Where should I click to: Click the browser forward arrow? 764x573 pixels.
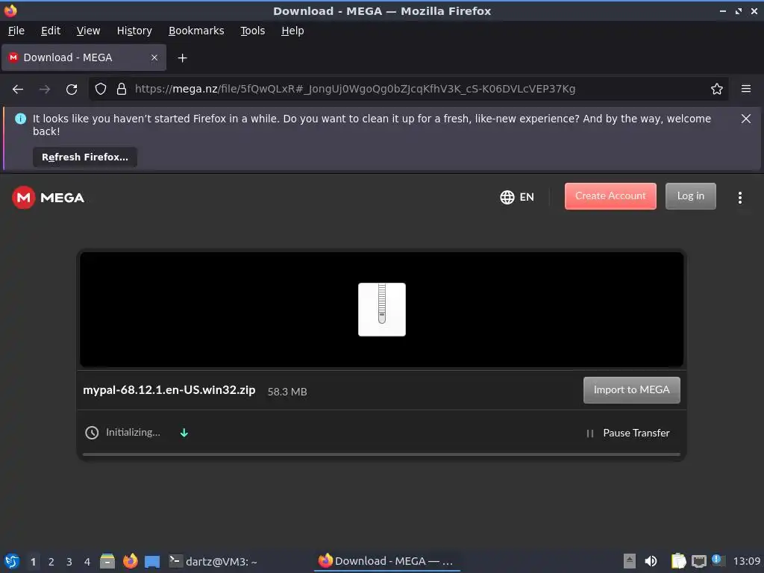click(45, 90)
